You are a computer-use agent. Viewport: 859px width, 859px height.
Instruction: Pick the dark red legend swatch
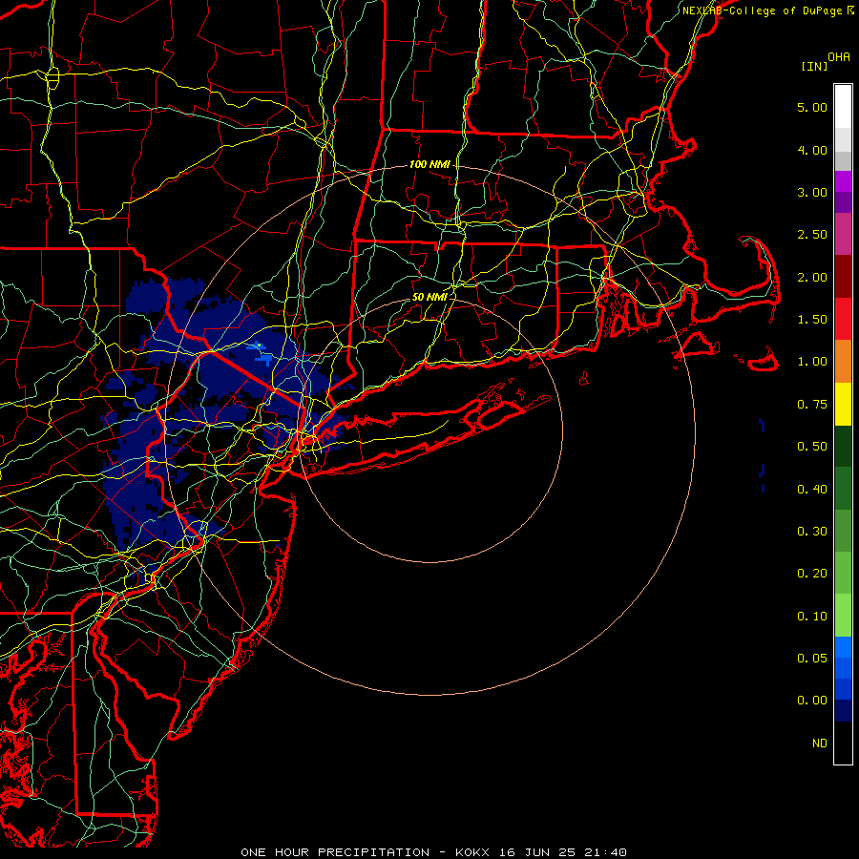click(x=843, y=277)
